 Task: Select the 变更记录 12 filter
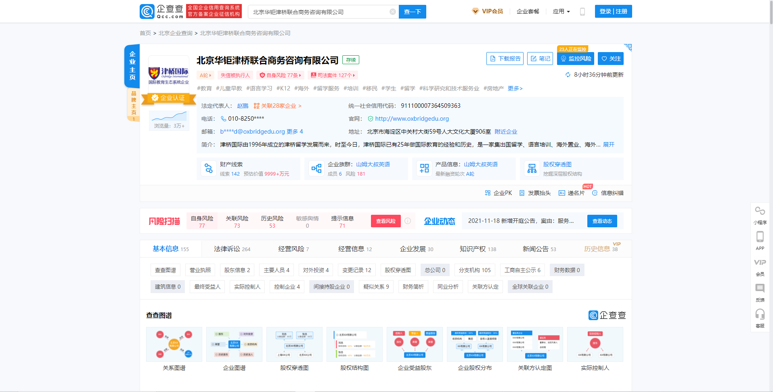tap(357, 270)
